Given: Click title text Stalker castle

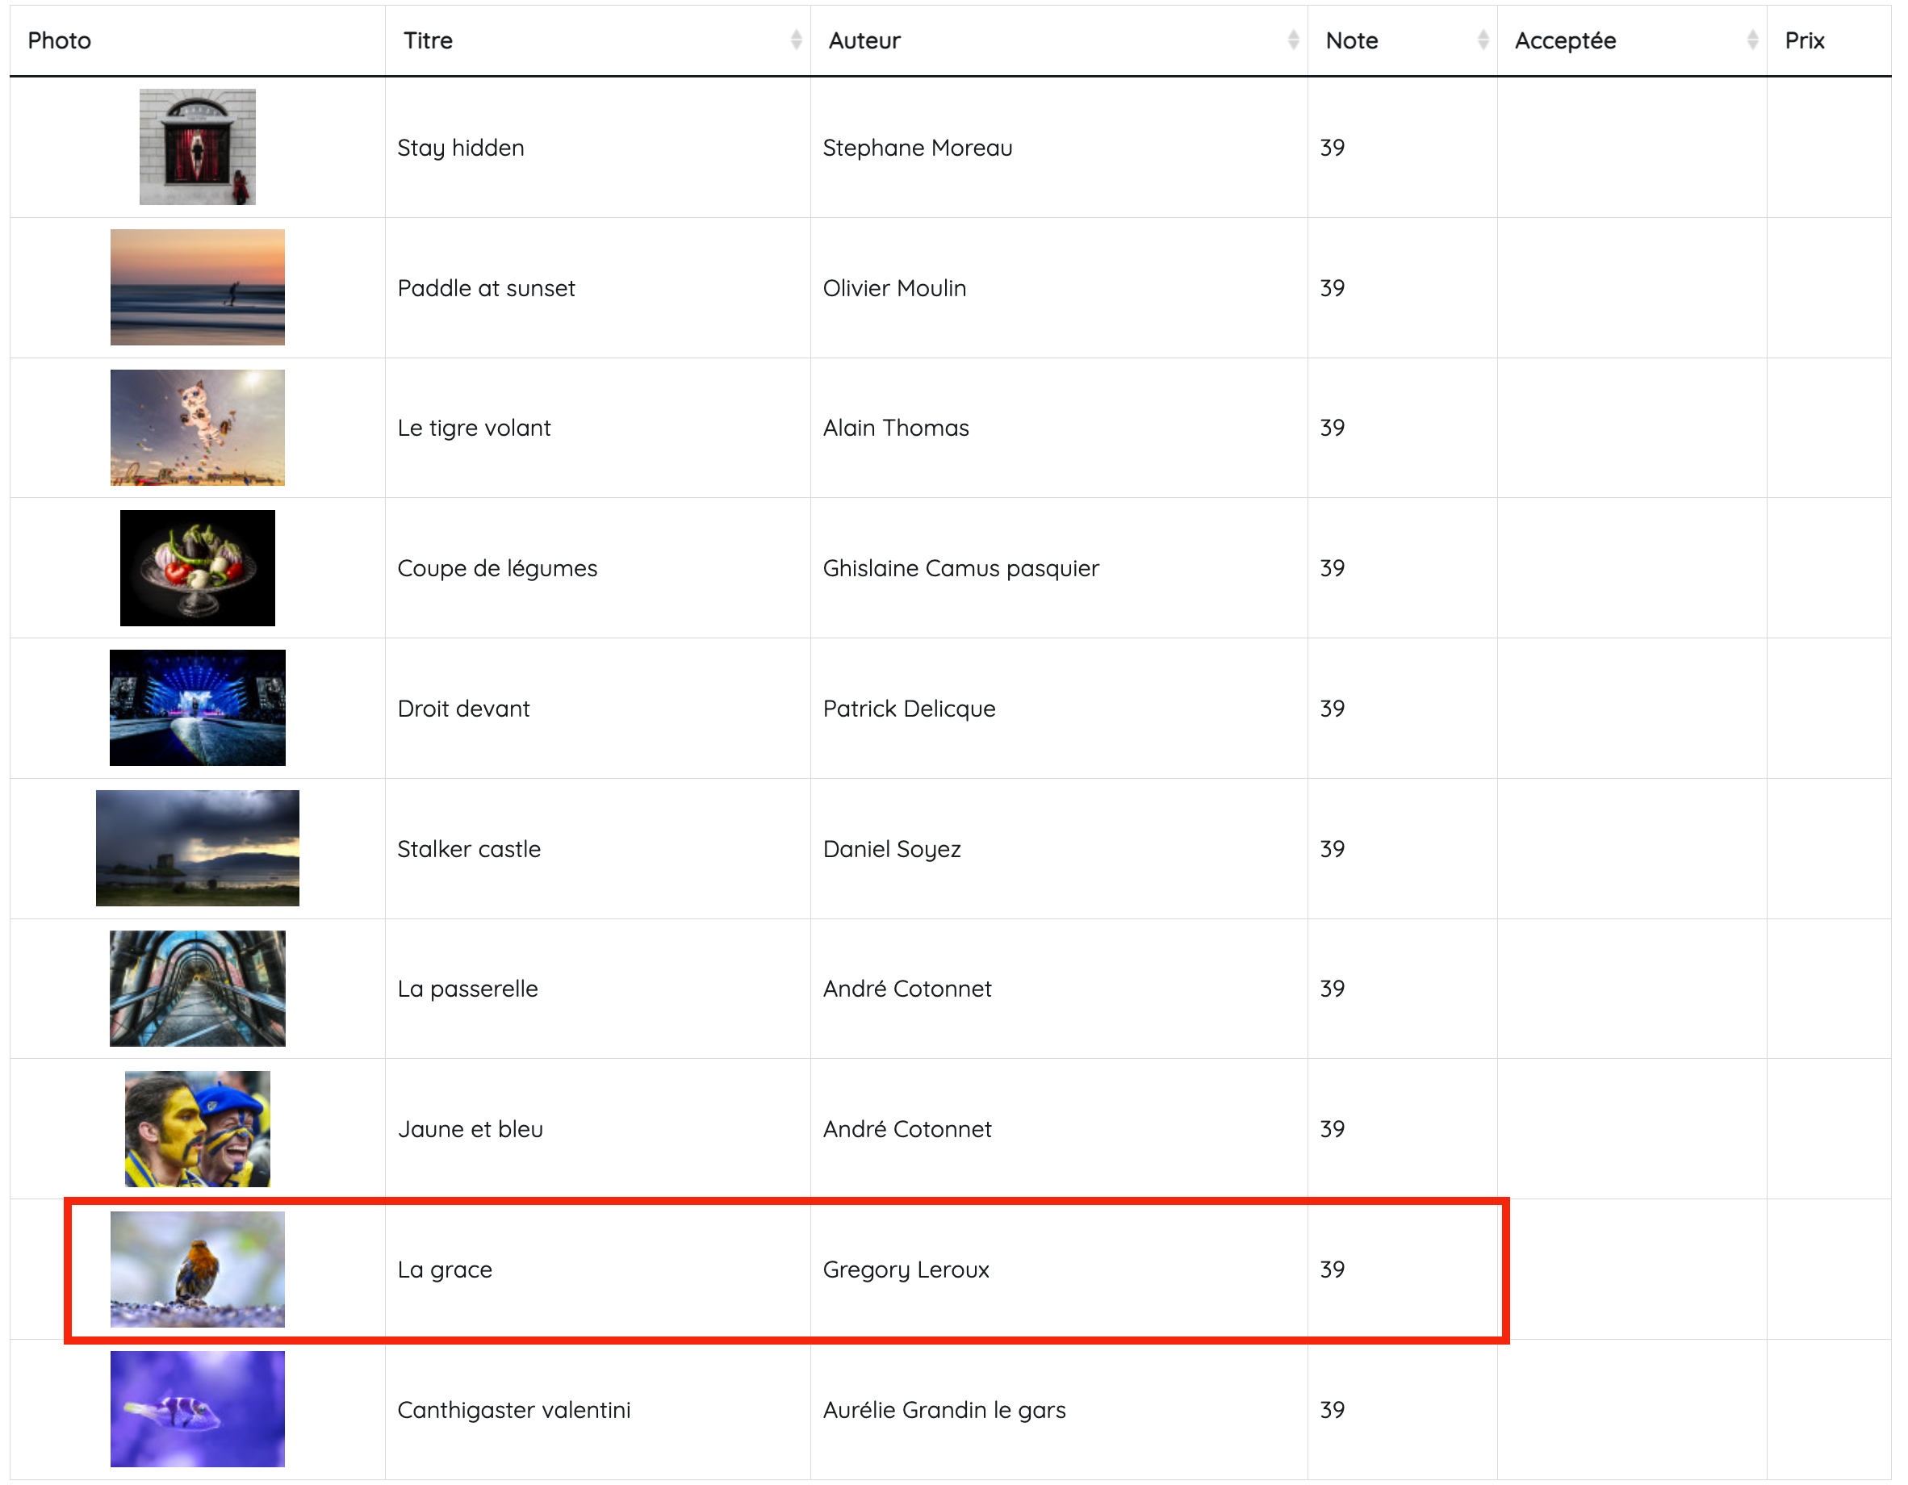Looking at the screenshot, I should coord(469,849).
